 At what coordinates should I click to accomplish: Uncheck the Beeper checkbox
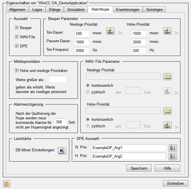[x=17, y=28]
